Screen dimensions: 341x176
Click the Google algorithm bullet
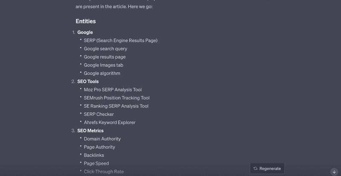[102, 74]
